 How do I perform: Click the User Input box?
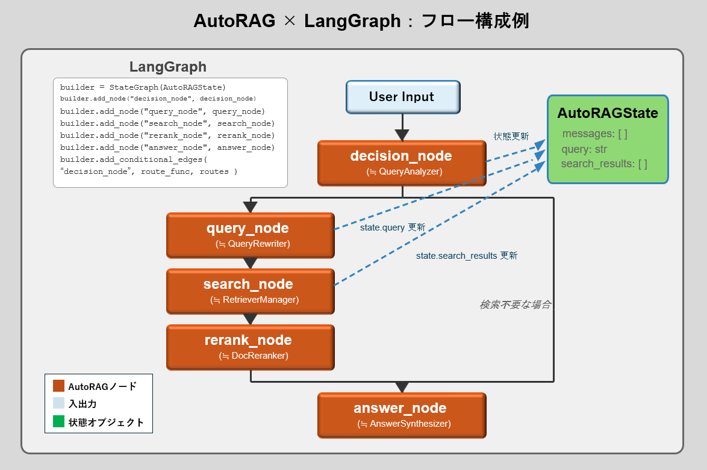402,97
